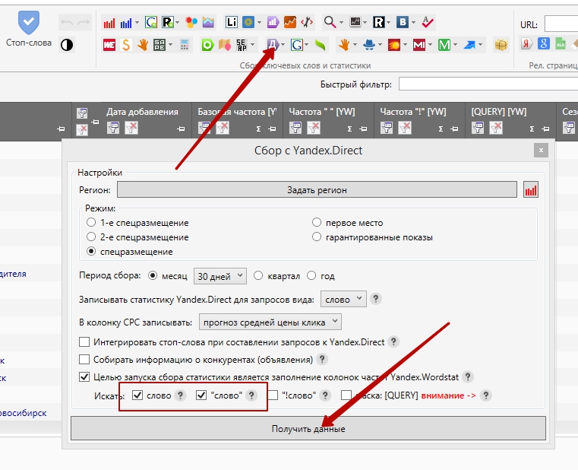Screen dimensions: 578x470
Task: Expand dropdown arrow next to Yandex.Direct icon
Action: (x=283, y=45)
